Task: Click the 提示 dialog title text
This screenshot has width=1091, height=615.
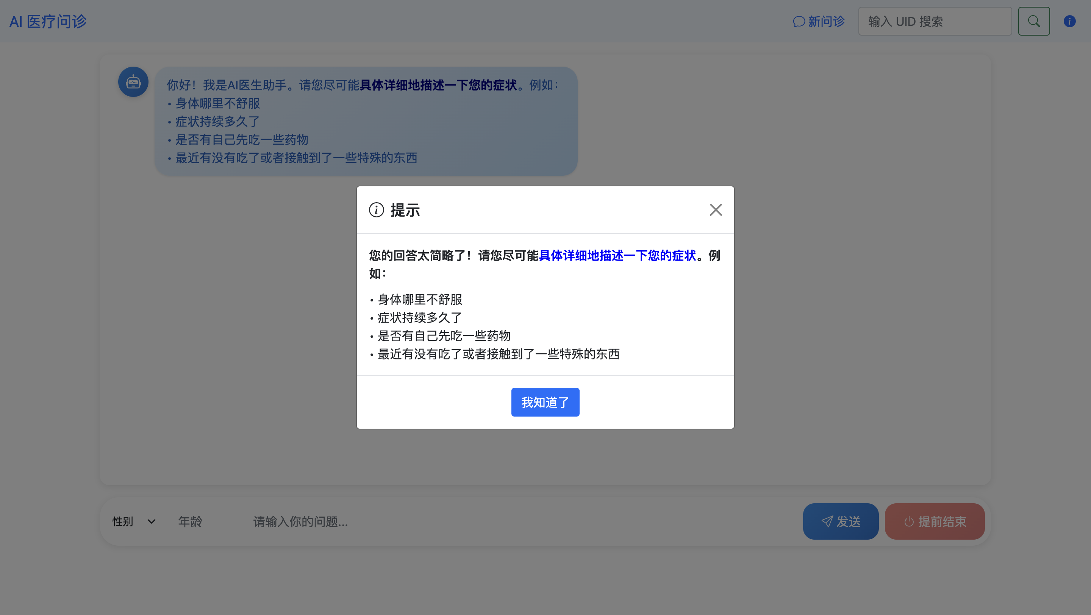Action: [x=405, y=210]
